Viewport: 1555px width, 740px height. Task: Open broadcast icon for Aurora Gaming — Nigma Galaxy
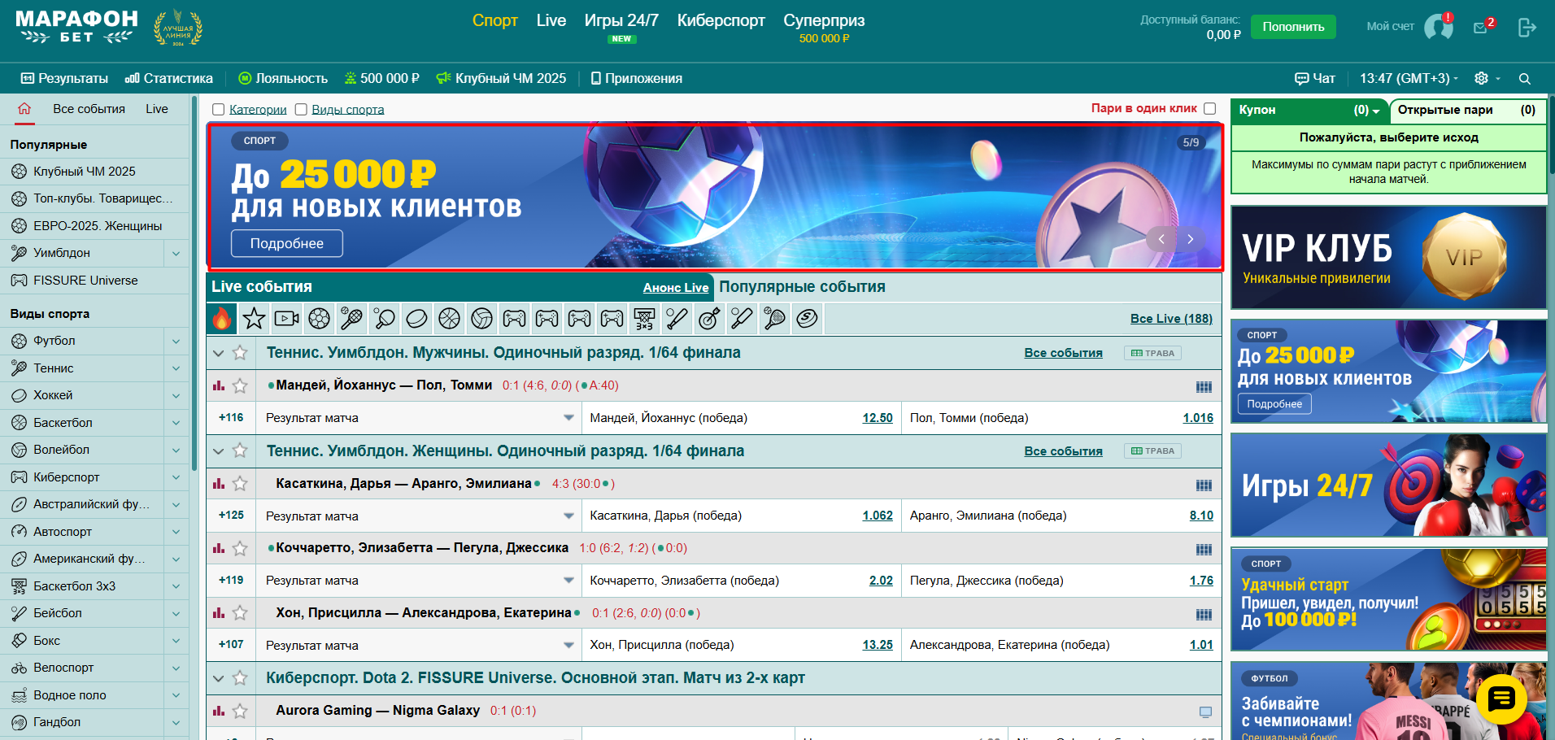coord(1205,712)
